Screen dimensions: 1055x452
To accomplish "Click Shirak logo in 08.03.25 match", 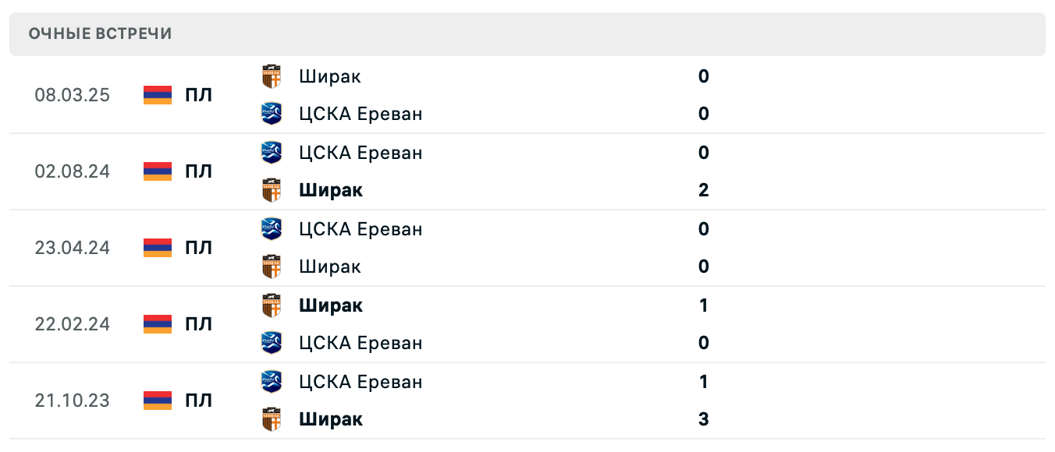I will [272, 76].
